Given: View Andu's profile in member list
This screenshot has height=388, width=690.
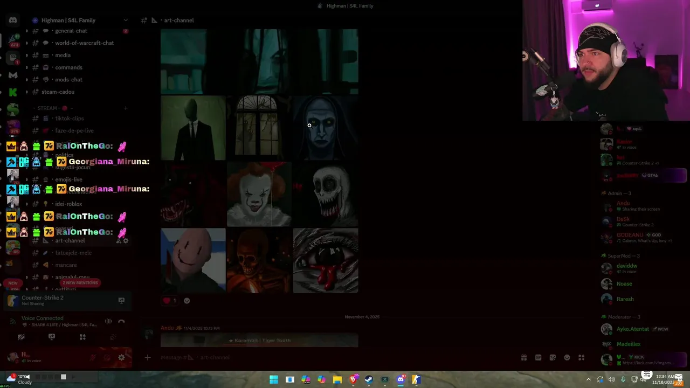Looking at the screenshot, I should (x=643, y=206).
